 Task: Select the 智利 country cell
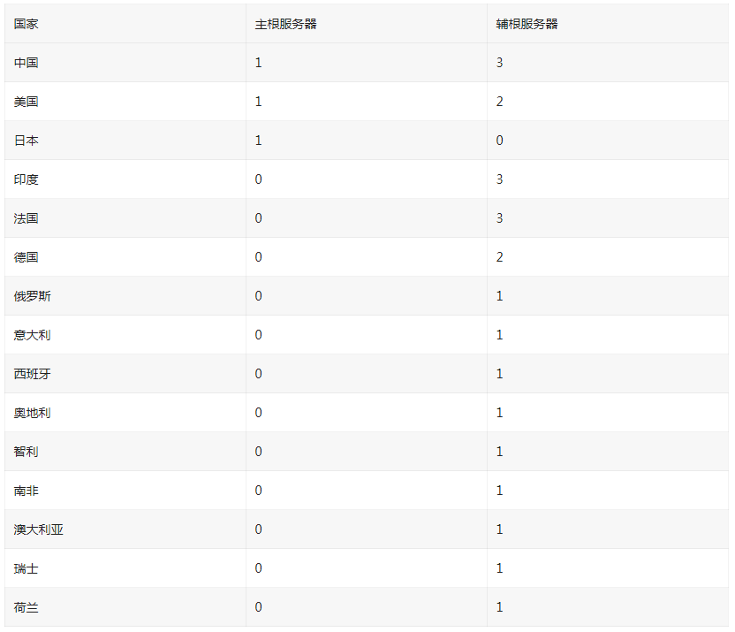coord(27,452)
